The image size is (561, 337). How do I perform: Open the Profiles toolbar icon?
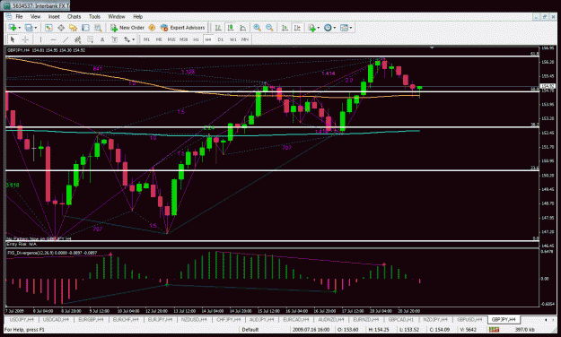29,28
